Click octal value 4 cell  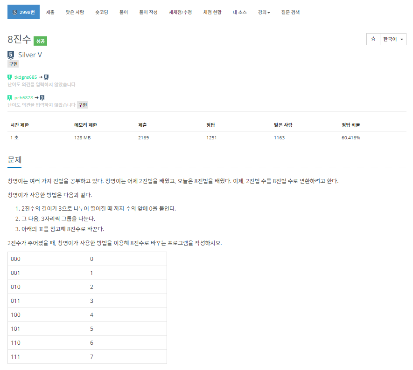click(x=127, y=315)
